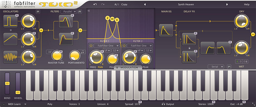Collapse filter display with double-chevron icon
This screenshot has width=256, height=107.
(89, 11)
